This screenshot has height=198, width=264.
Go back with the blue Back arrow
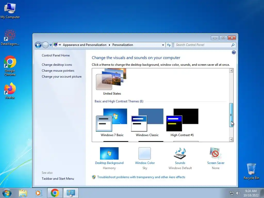[x=38, y=45]
